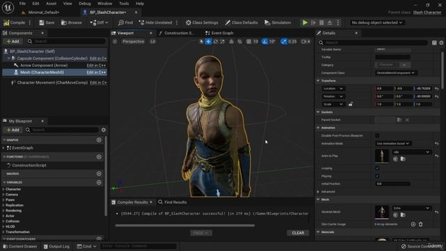Image resolution: width=446 pixels, height=251 pixels.
Task: Click the Stop playback square
Action: 321,22
